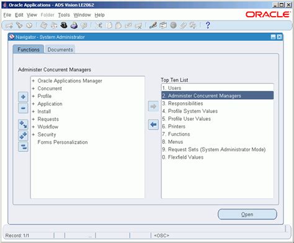Click the Window Help question mark icon

click(208, 25)
